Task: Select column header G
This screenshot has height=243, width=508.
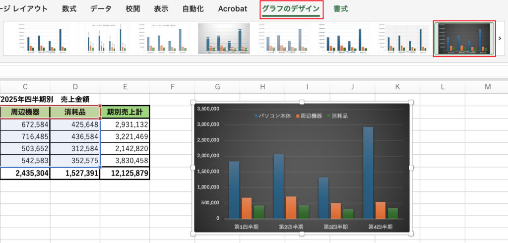Action: click(x=217, y=87)
